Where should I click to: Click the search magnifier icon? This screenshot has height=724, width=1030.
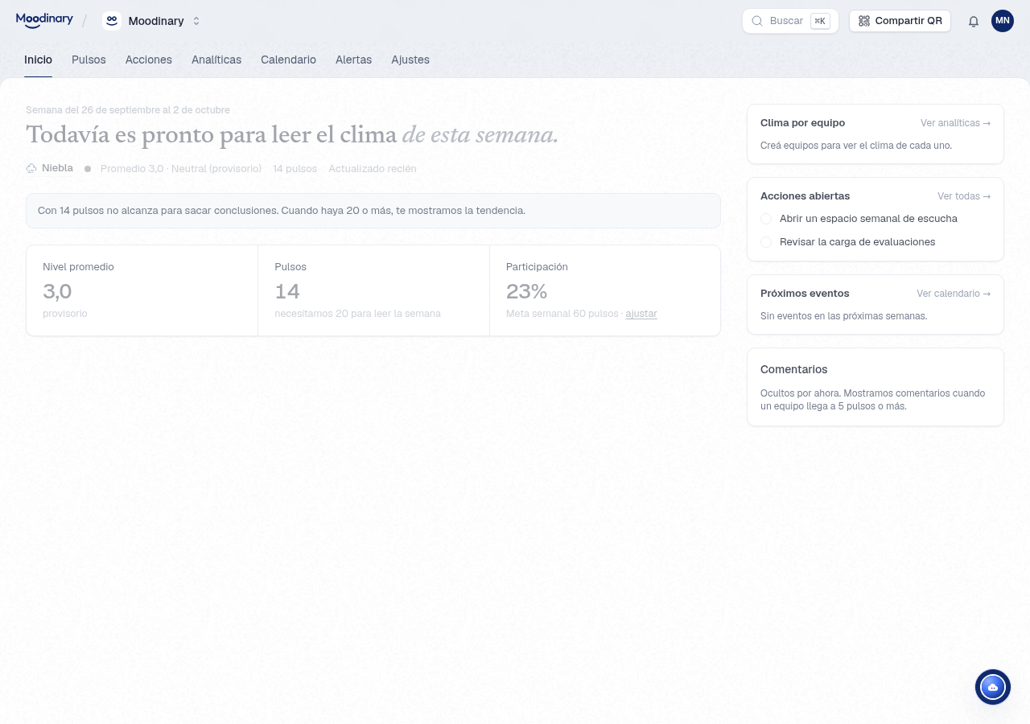(756, 21)
